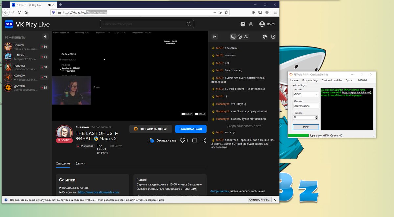
Task: Click 7Heaven streamer avatar
Action: 64,132
